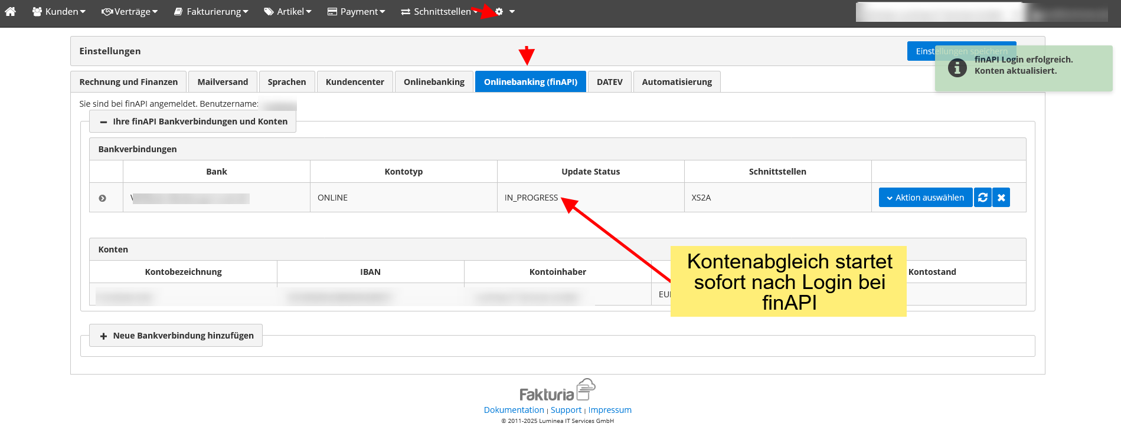The image size is (1121, 430).
Task: Switch to the Mailversand tab
Action: pos(223,82)
